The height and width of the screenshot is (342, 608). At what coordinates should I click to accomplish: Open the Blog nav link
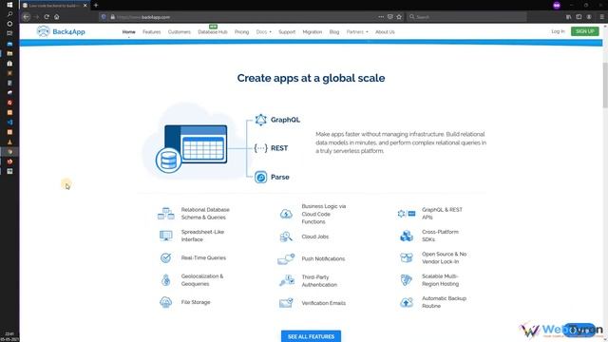click(334, 31)
